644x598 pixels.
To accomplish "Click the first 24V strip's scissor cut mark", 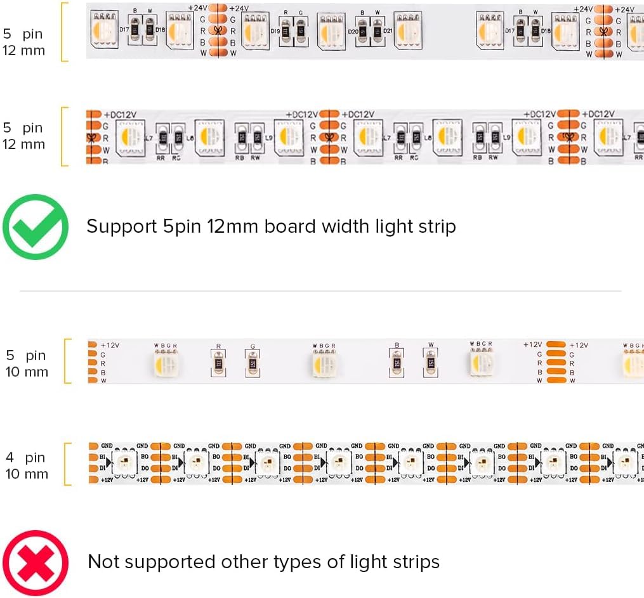I will tap(218, 30).
